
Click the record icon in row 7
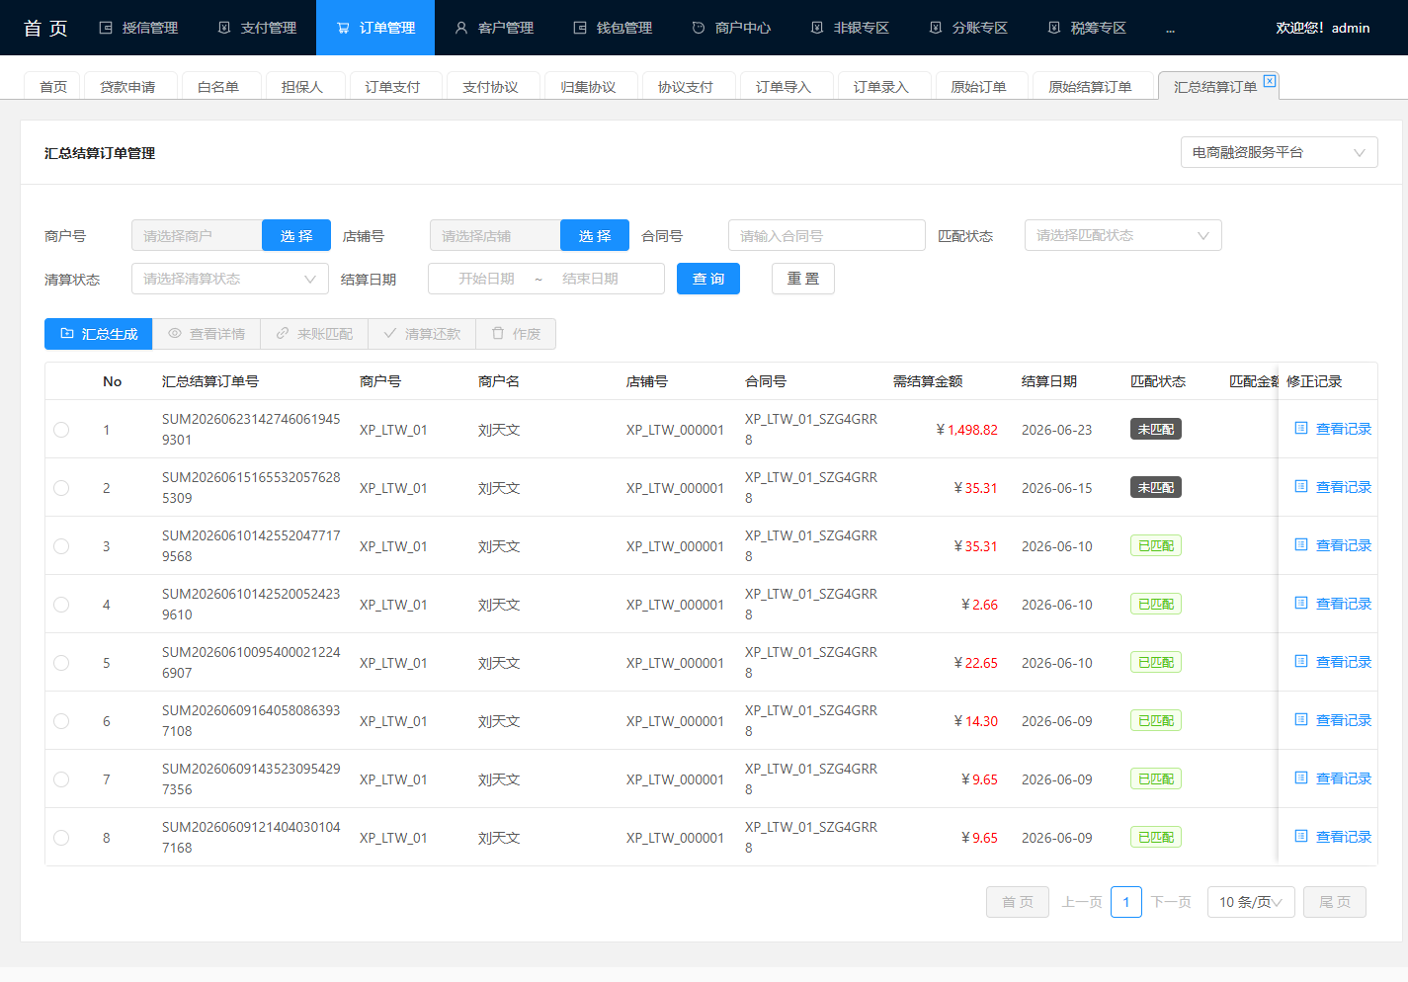1301,777
